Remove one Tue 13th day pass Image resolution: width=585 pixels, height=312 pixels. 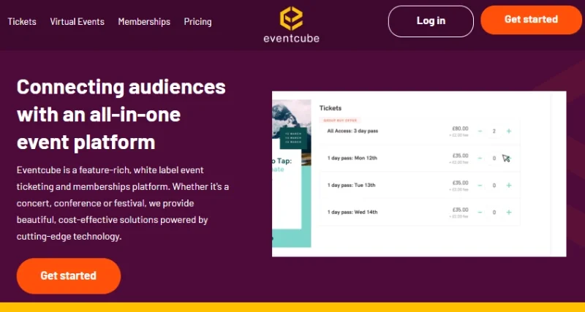pos(480,186)
